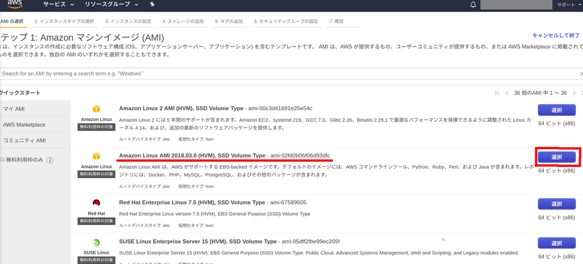This screenshot has width=583, height=264.
Task: Open the AWS home logo
Action: coord(15,4)
